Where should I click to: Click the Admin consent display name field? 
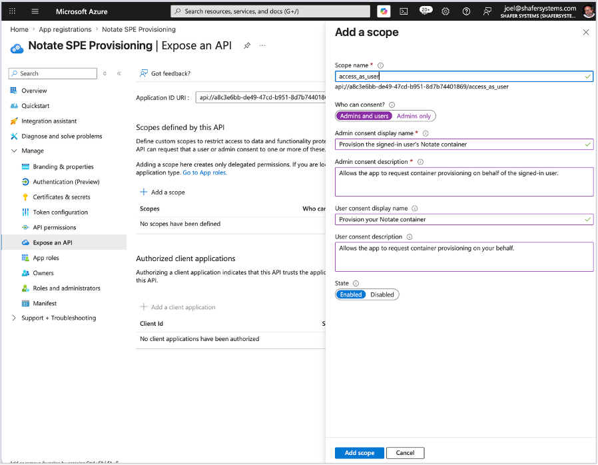pyautogui.click(x=463, y=144)
